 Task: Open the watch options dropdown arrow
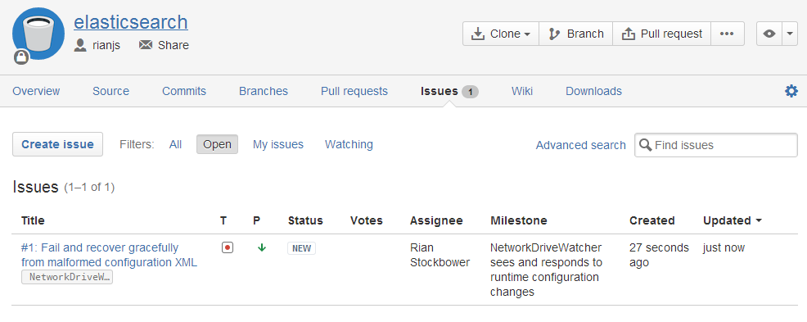point(790,34)
